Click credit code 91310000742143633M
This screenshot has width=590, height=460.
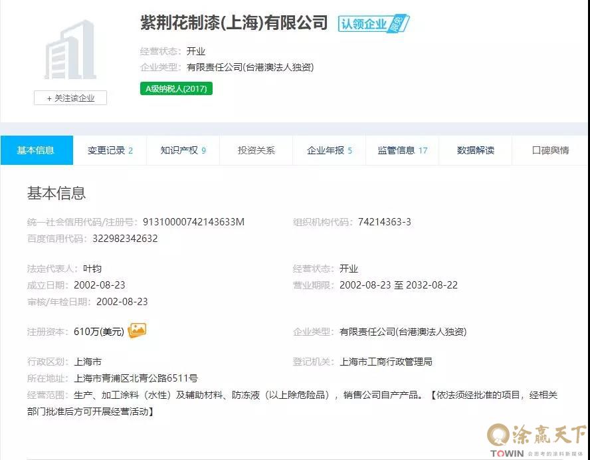coord(193,222)
